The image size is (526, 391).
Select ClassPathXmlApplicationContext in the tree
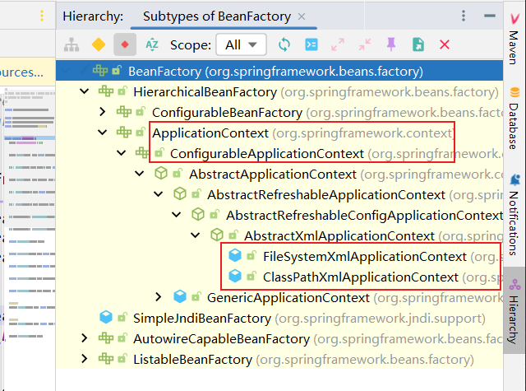pyautogui.click(x=361, y=277)
